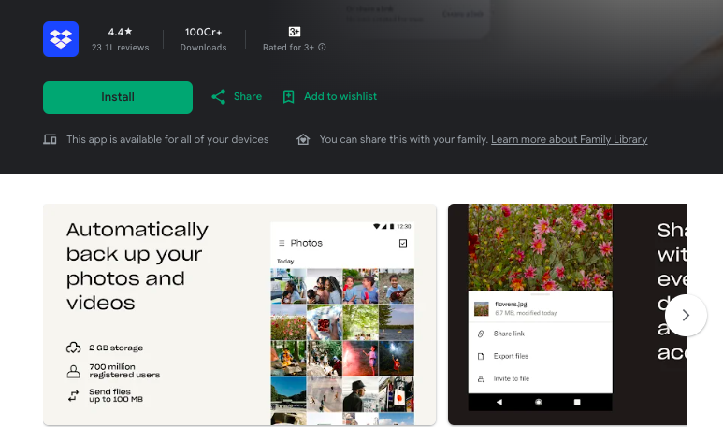Click the 4.4 star rating
The width and height of the screenshot is (723, 440).
click(120, 32)
